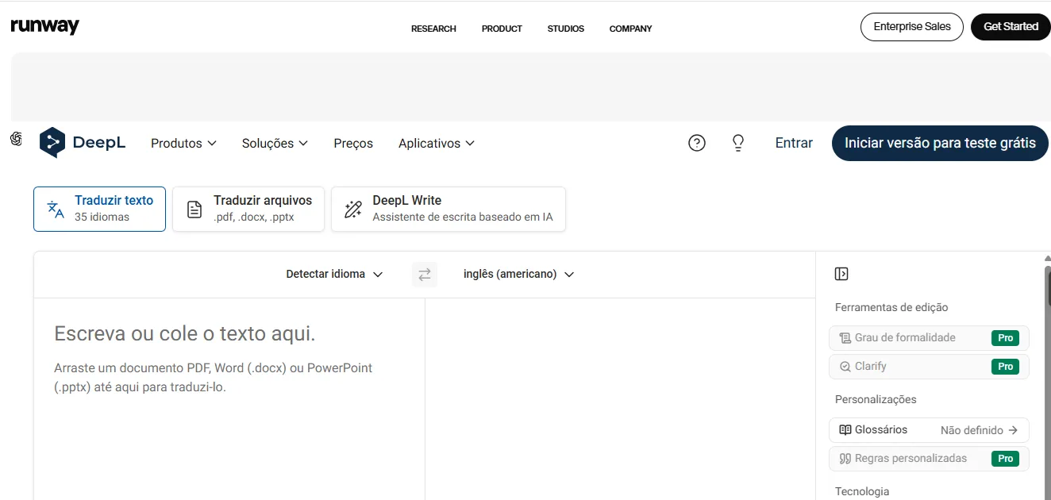The width and height of the screenshot is (1051, 500).
Task: Open the Produtos dropdown menu
Action: 183,144
